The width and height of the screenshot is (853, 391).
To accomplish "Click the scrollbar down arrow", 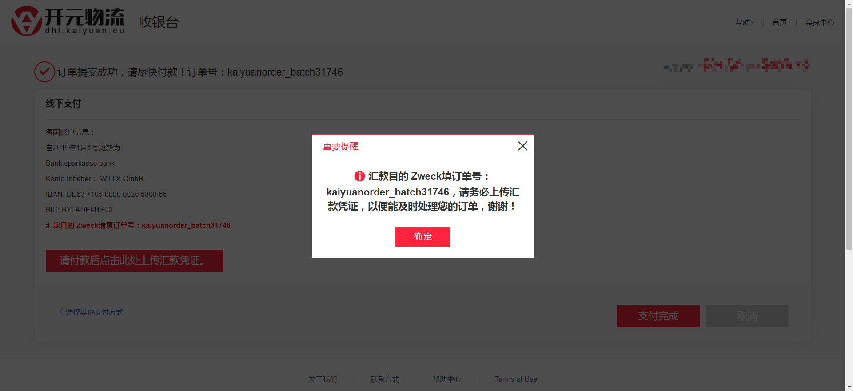I will 849,387.
